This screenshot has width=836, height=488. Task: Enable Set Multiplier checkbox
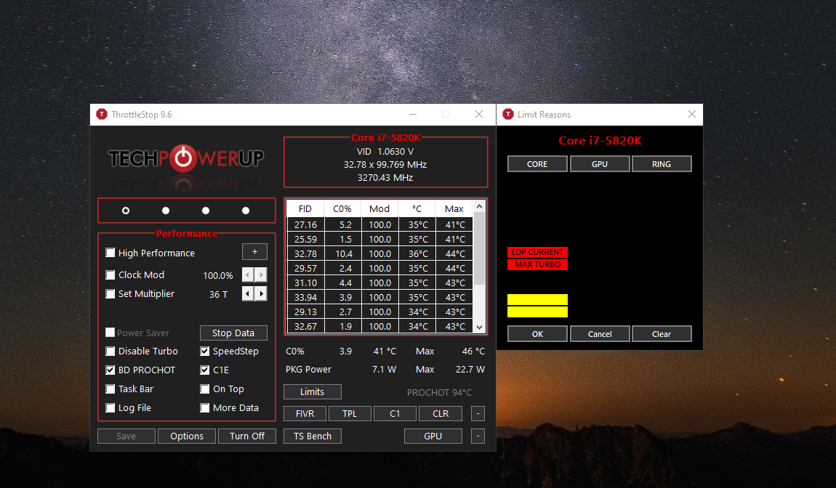coord(110,293)
